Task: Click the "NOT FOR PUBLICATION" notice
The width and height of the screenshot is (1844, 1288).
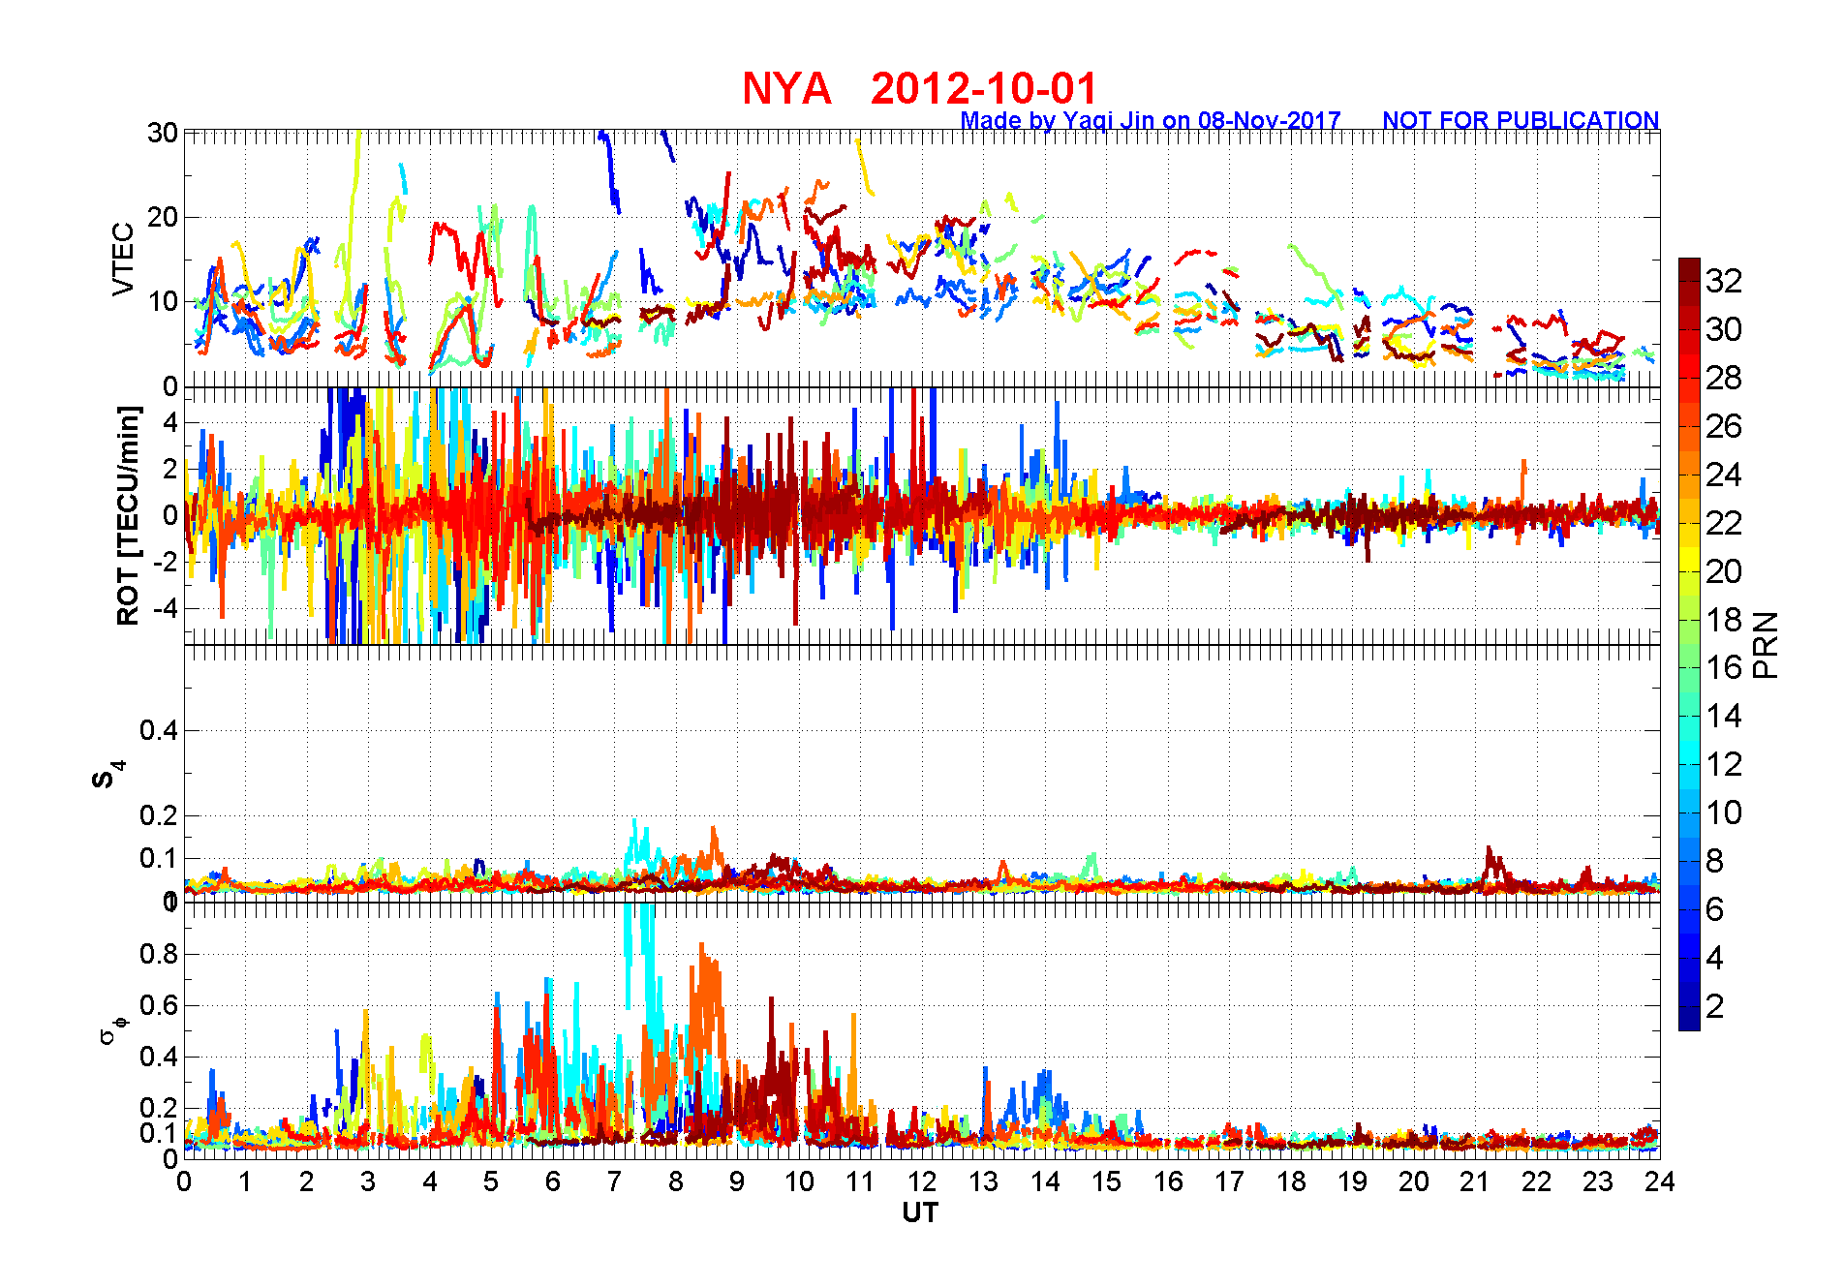Action: point(1521,121)
